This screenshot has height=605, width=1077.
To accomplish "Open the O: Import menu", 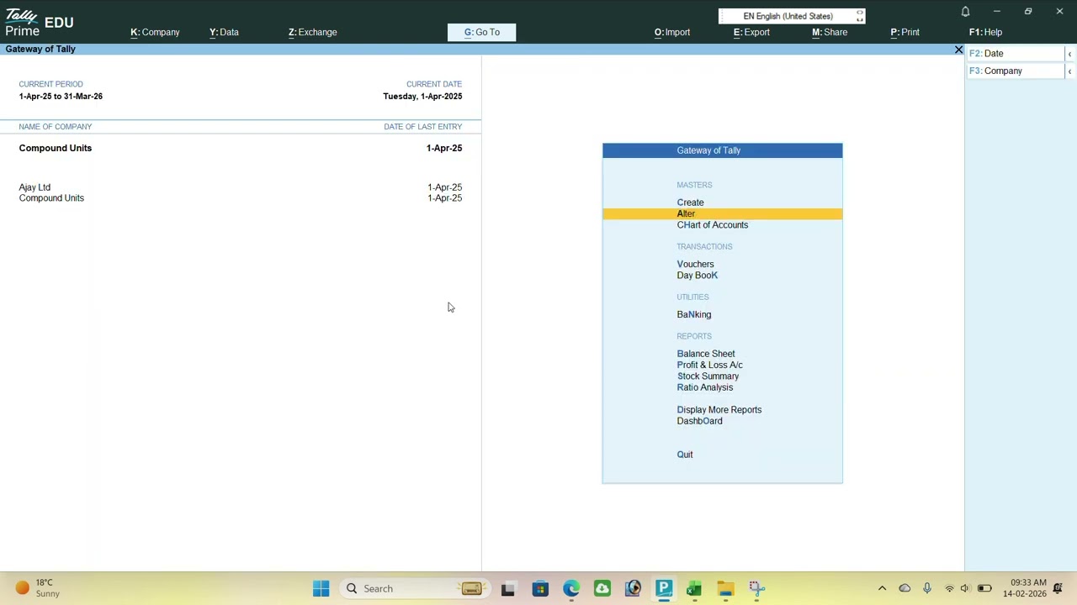I will 671,32.
